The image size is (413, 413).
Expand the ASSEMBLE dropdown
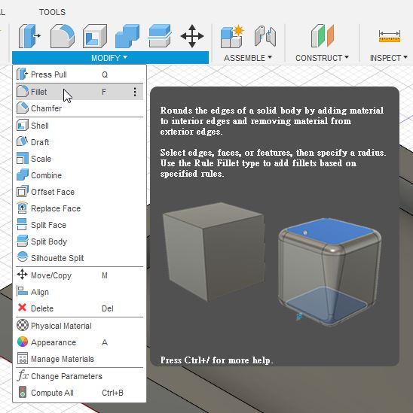tap(247, 58)
